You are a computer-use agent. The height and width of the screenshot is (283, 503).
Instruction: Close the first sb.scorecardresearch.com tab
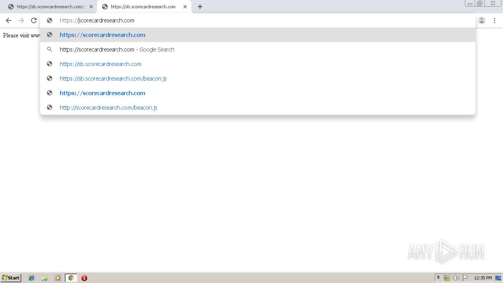point(91,7)
